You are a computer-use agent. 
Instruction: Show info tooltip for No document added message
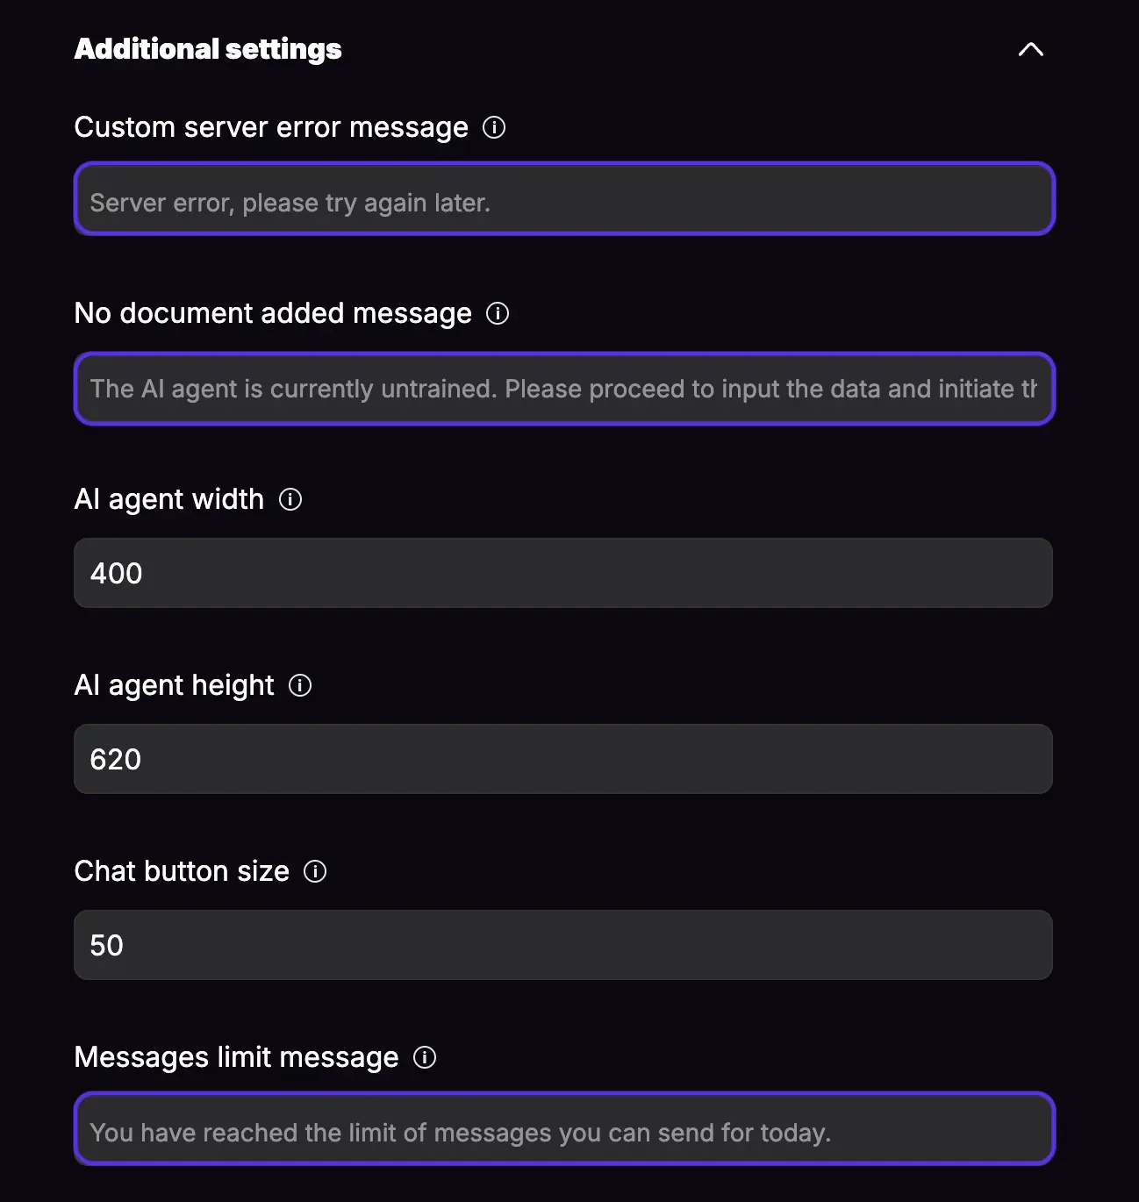point(498,313)
